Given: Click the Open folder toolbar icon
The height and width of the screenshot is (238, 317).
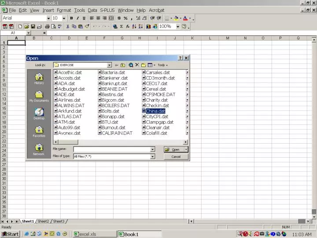Looking at the screenshot, I should (x=26, y=26).
